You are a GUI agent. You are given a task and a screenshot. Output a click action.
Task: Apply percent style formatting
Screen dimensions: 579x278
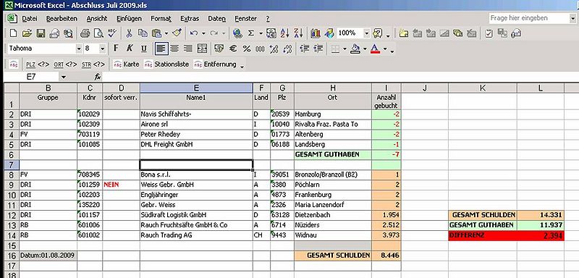247,49
